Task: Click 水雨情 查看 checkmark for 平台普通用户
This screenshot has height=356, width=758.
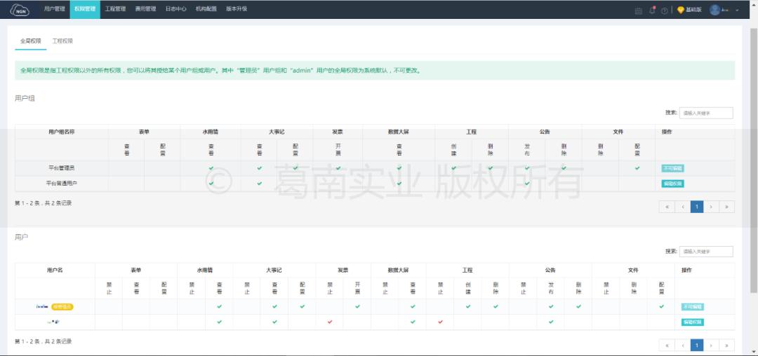Action: point(211,184)
